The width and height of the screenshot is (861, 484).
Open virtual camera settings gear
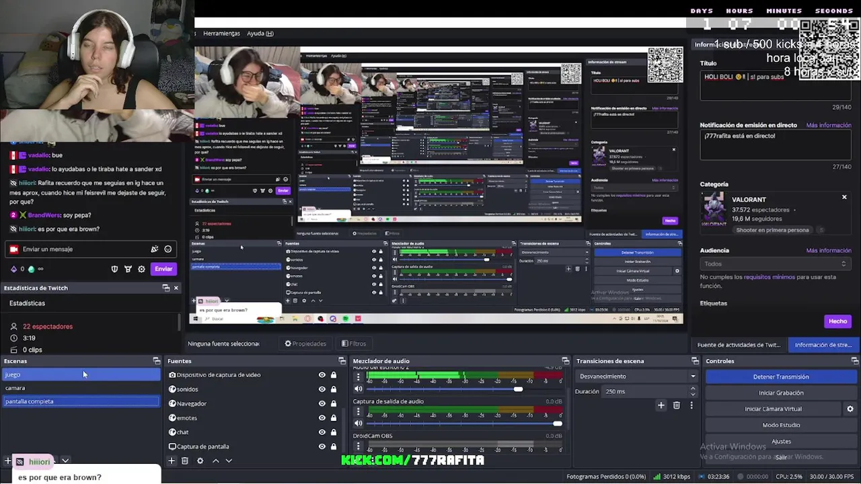(x=850, y=409)
